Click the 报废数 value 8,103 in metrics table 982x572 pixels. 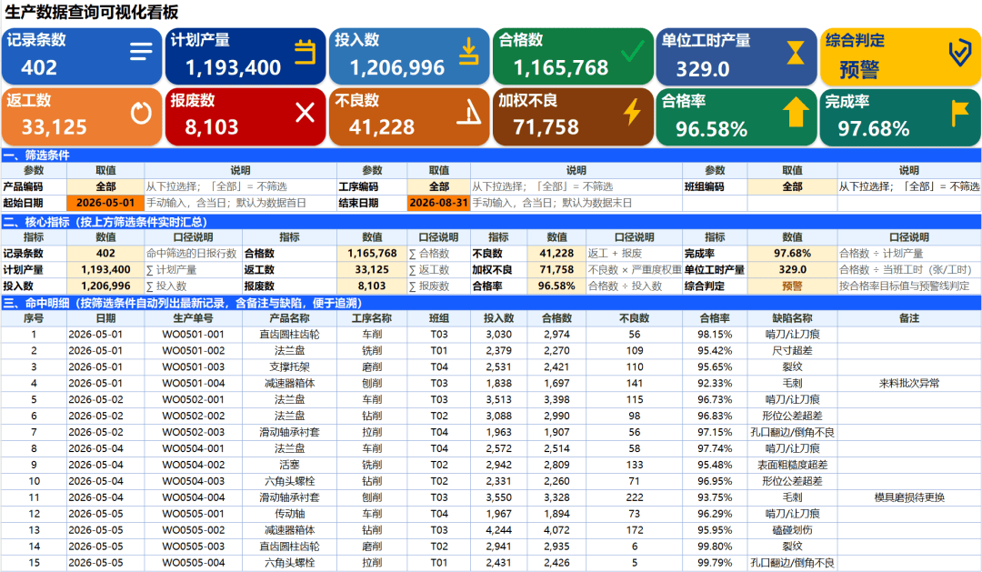point(372,286)
